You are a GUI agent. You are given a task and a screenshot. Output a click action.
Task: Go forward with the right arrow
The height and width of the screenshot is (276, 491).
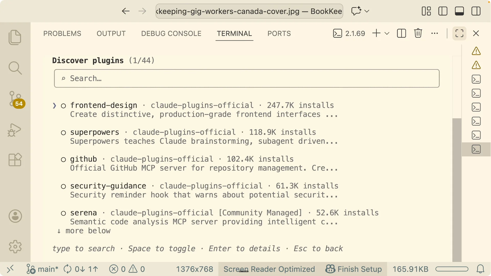[x=142, y=11]
